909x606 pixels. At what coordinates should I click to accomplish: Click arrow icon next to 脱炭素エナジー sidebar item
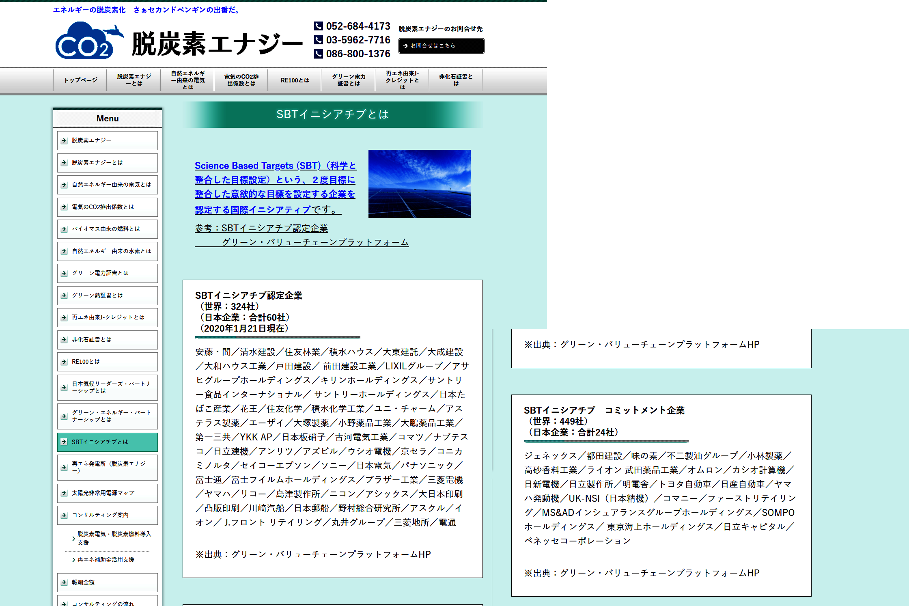tap(64, 141)
